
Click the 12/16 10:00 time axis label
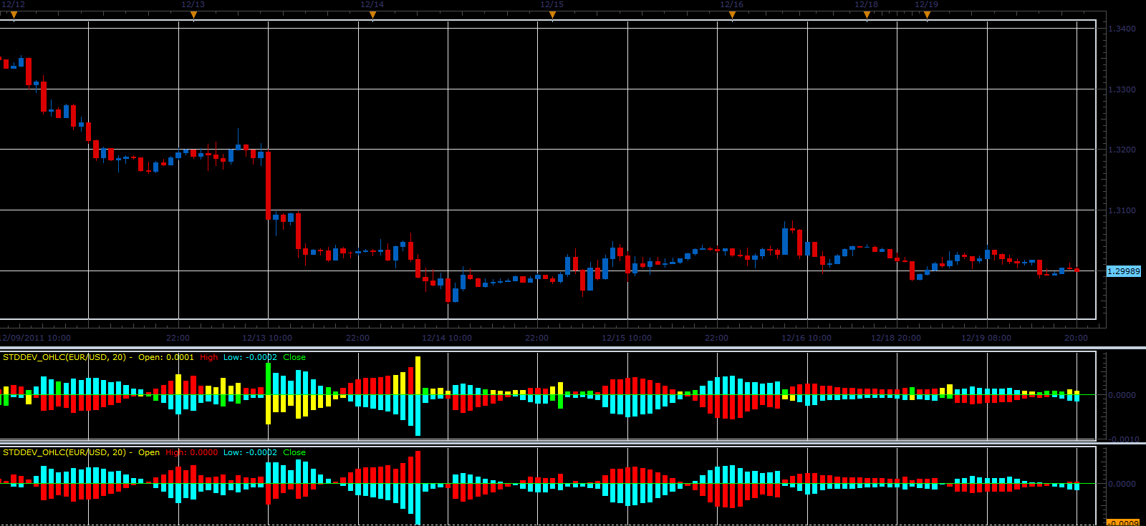click(806, 338)
